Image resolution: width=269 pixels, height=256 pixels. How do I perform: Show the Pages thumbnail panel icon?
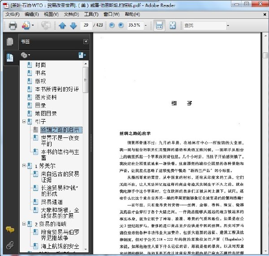tap(10, 42)
